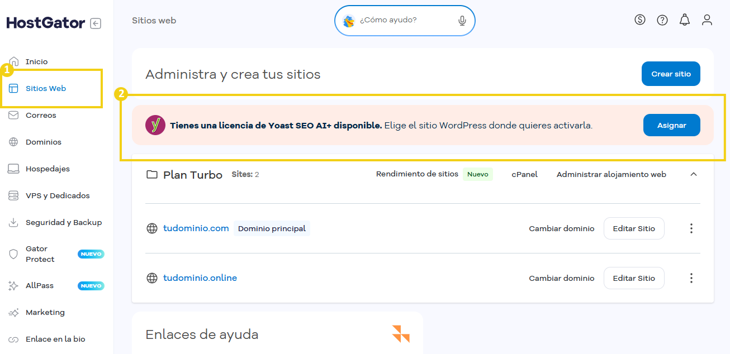Image resolution: width=730 pixels, height=354 pixels.
Task: Open VPS y Dedicados in sidebar
Action: tap(58, 195)
